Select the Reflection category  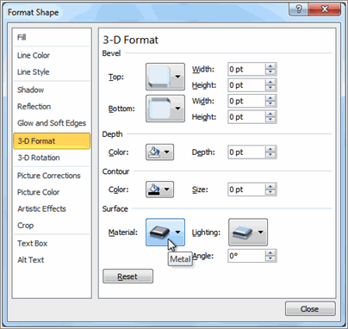tap(52, 107)
